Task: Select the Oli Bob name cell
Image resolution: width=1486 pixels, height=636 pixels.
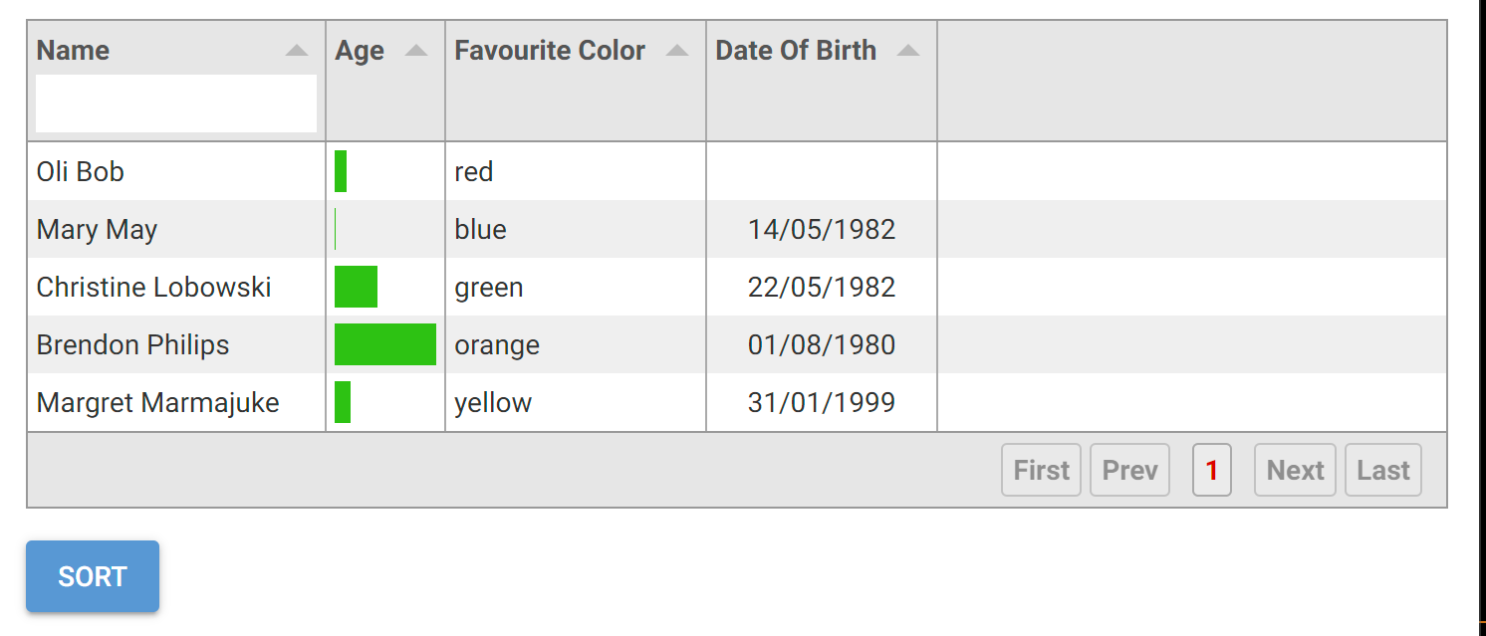Action: (81, 172)
